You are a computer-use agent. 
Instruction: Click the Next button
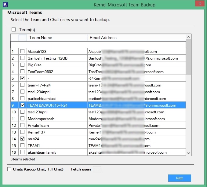coord(180,178)
